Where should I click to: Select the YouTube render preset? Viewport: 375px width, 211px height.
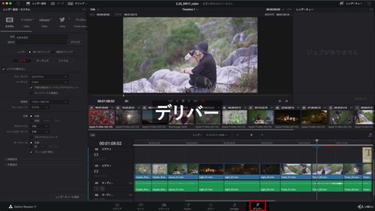pyautogui.click(x=27, y=19)
